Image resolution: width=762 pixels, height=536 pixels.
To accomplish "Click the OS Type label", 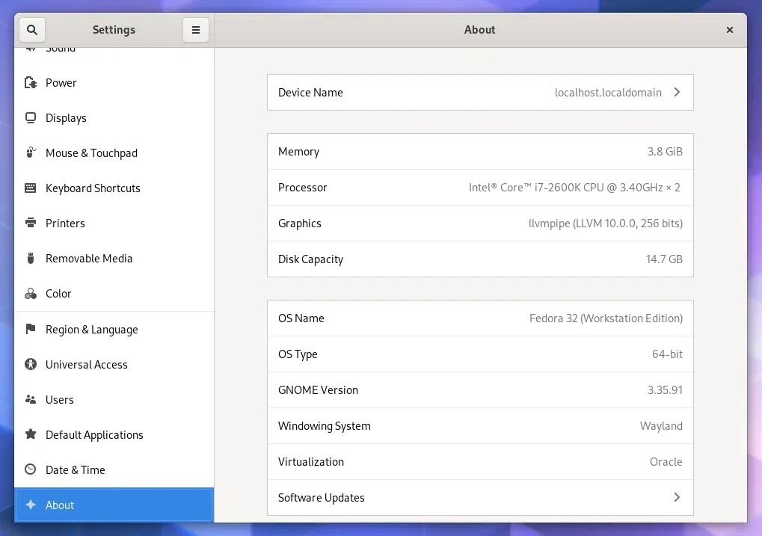I will [x=298, y=354].
